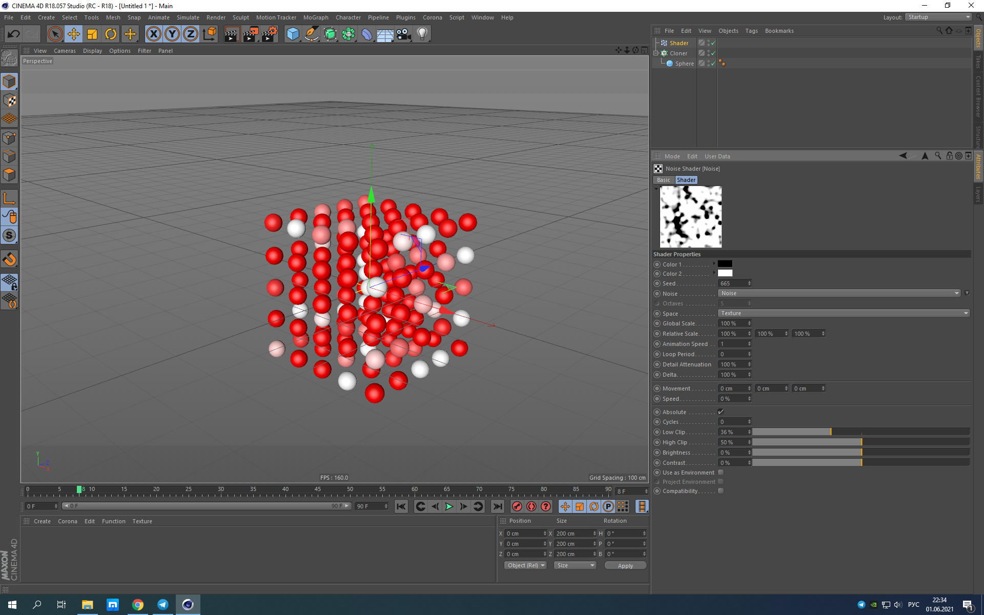Click Make Editable icon in left toolbar
The image size is (984, 615).
(x=9, y=58)
